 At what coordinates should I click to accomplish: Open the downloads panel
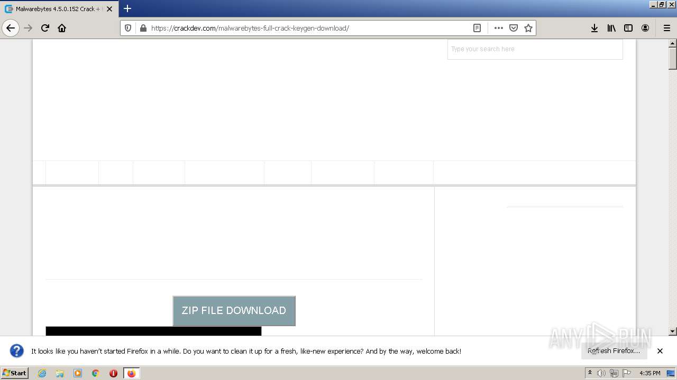594,28
